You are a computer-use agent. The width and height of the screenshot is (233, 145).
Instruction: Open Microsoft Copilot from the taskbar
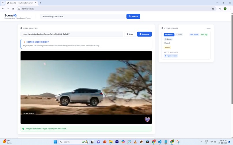click(123, 142)
